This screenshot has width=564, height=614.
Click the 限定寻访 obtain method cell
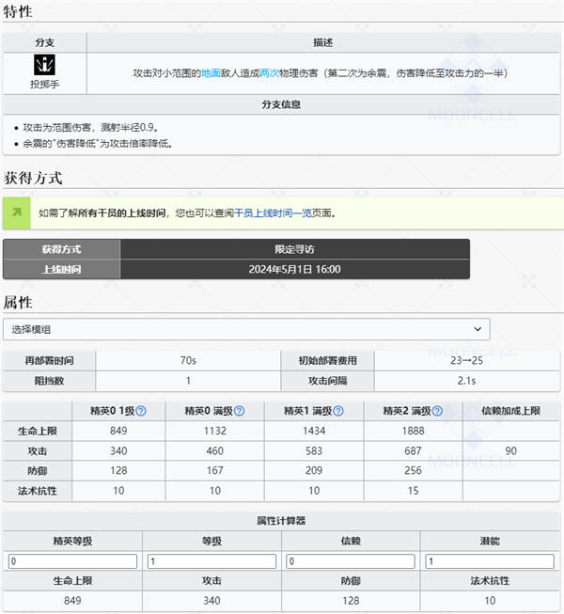(x=294, y=248)
